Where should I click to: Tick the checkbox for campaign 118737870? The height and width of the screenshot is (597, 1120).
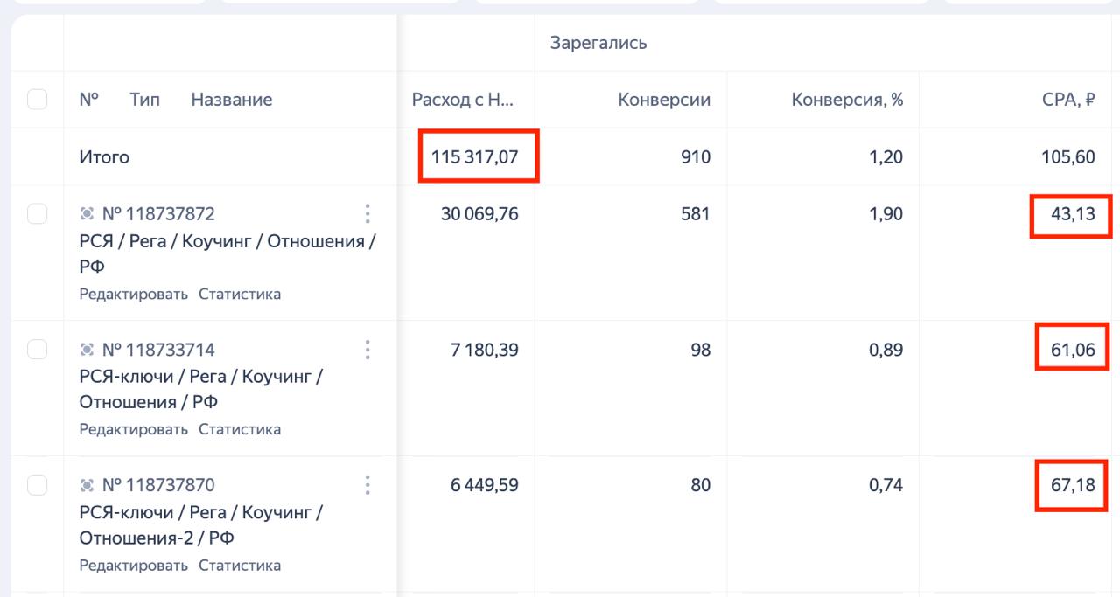(x=38, y=485)
